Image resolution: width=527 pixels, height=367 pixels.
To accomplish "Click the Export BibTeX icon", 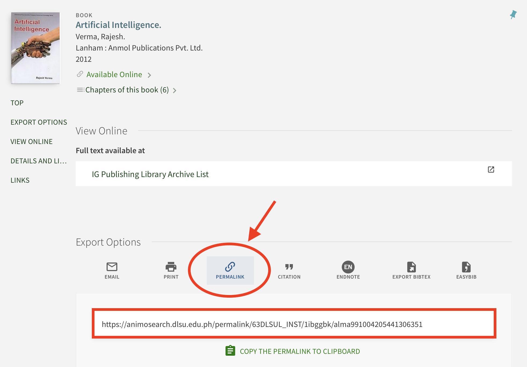I will 411,267.
